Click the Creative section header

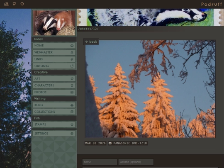click(54, 72)
